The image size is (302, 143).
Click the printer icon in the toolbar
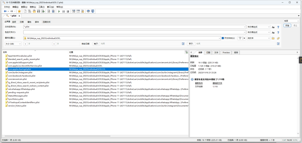click(x=88, y=11)
